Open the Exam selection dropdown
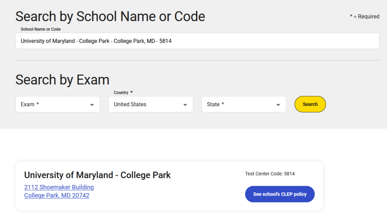Viewport: 387px width, 220px height. click(57, 104)
